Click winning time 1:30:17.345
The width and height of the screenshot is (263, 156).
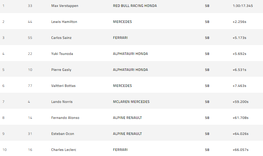click(242, 6)
